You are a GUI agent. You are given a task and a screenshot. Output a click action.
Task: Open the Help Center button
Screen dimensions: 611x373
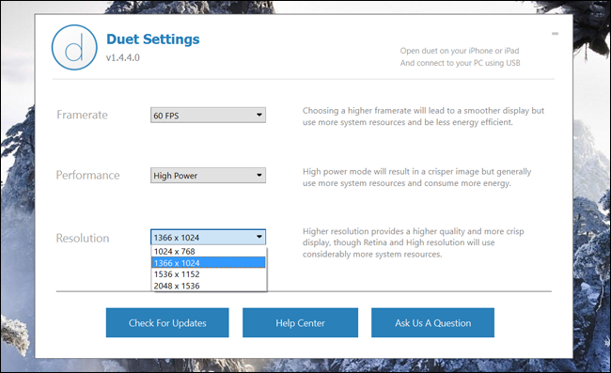[300, 323]
